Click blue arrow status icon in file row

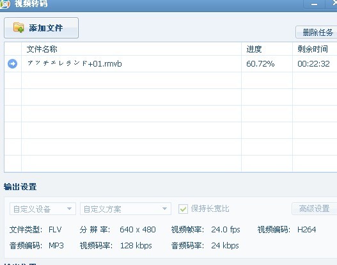pos(12,63)
